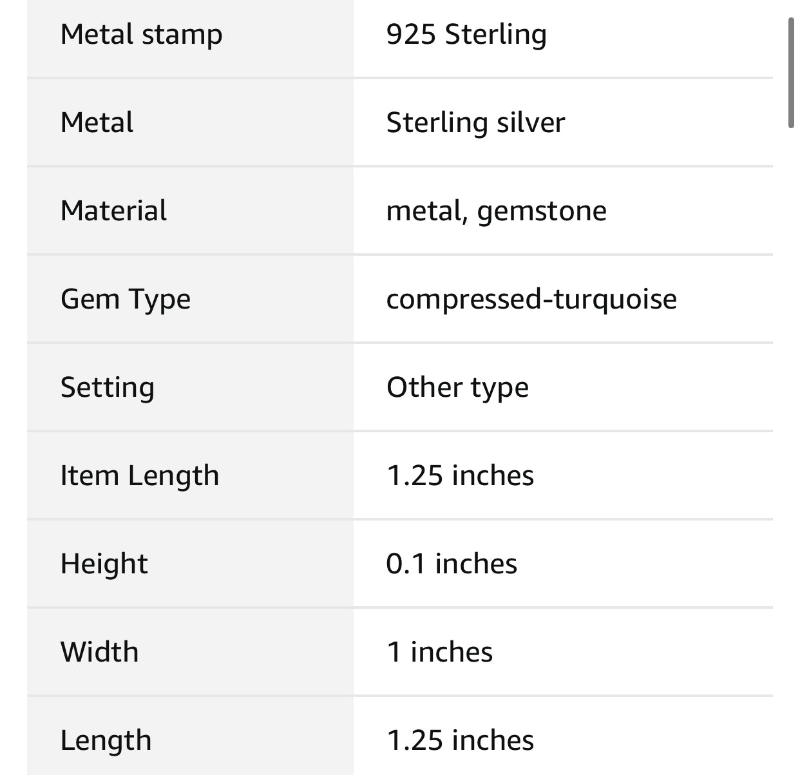Click the bottom Length label
The height and width of the screenshot is (775, 800).
click(106, 741)
